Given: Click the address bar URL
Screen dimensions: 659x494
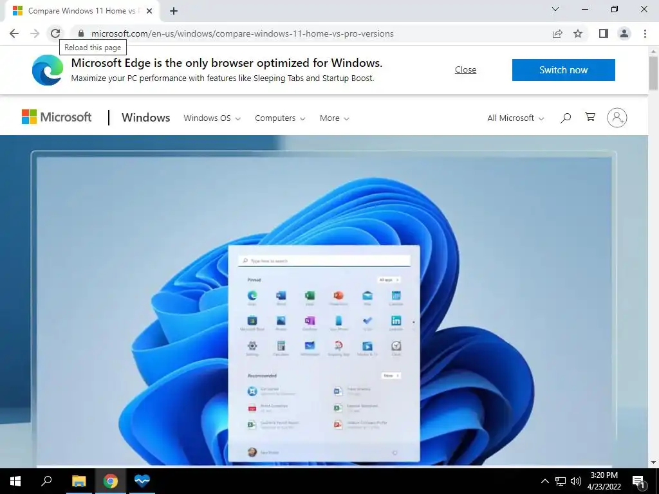Looking at the screenshot, I should click(242, 33).
